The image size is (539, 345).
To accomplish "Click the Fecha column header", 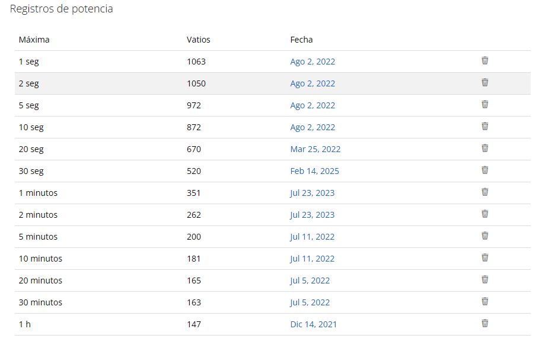I will click(301, 40).
